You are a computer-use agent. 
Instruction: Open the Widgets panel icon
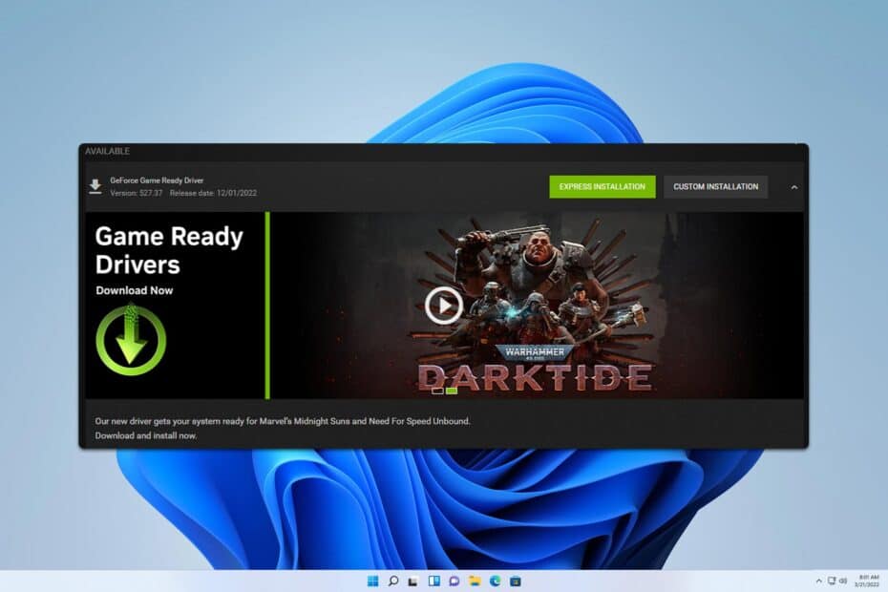(x=433, y=581)
